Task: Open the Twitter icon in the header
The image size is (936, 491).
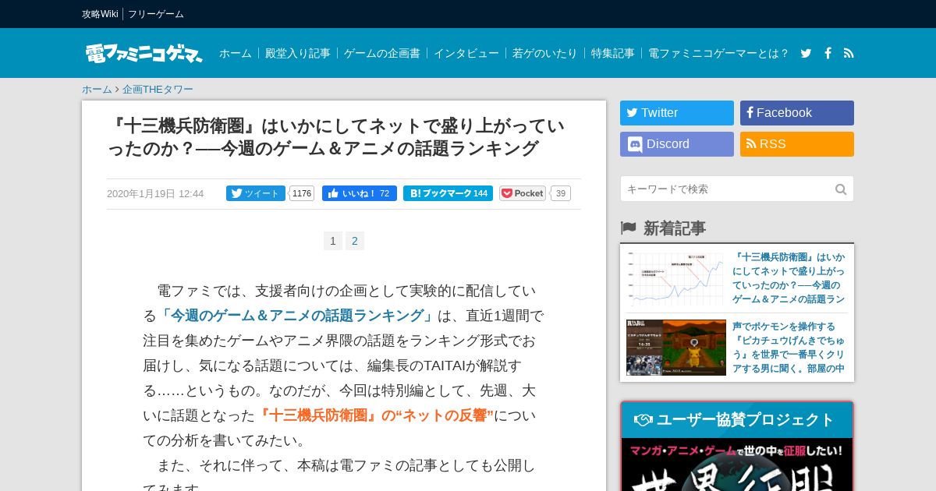Action: tap(806, 53)
